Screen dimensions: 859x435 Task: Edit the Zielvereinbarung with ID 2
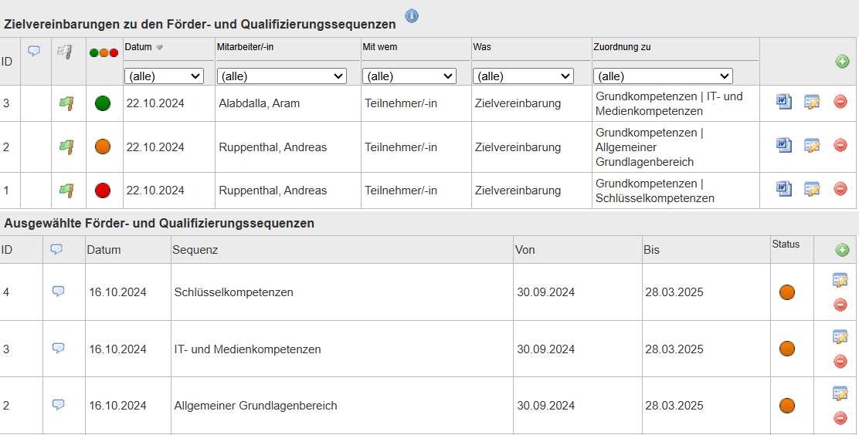pyautogui.click(x=812, y=145)
